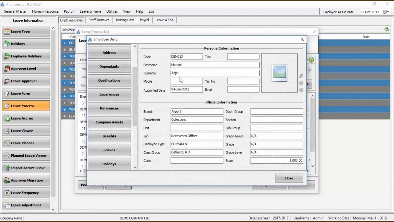394x222 pixels.
Task: Open Planned Leave Viewer icon
Action: pos(7,155)
